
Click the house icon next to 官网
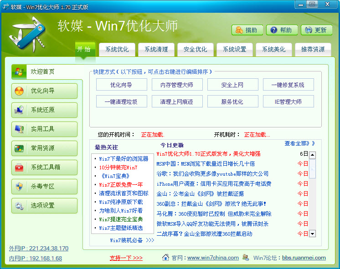point(165,257)
